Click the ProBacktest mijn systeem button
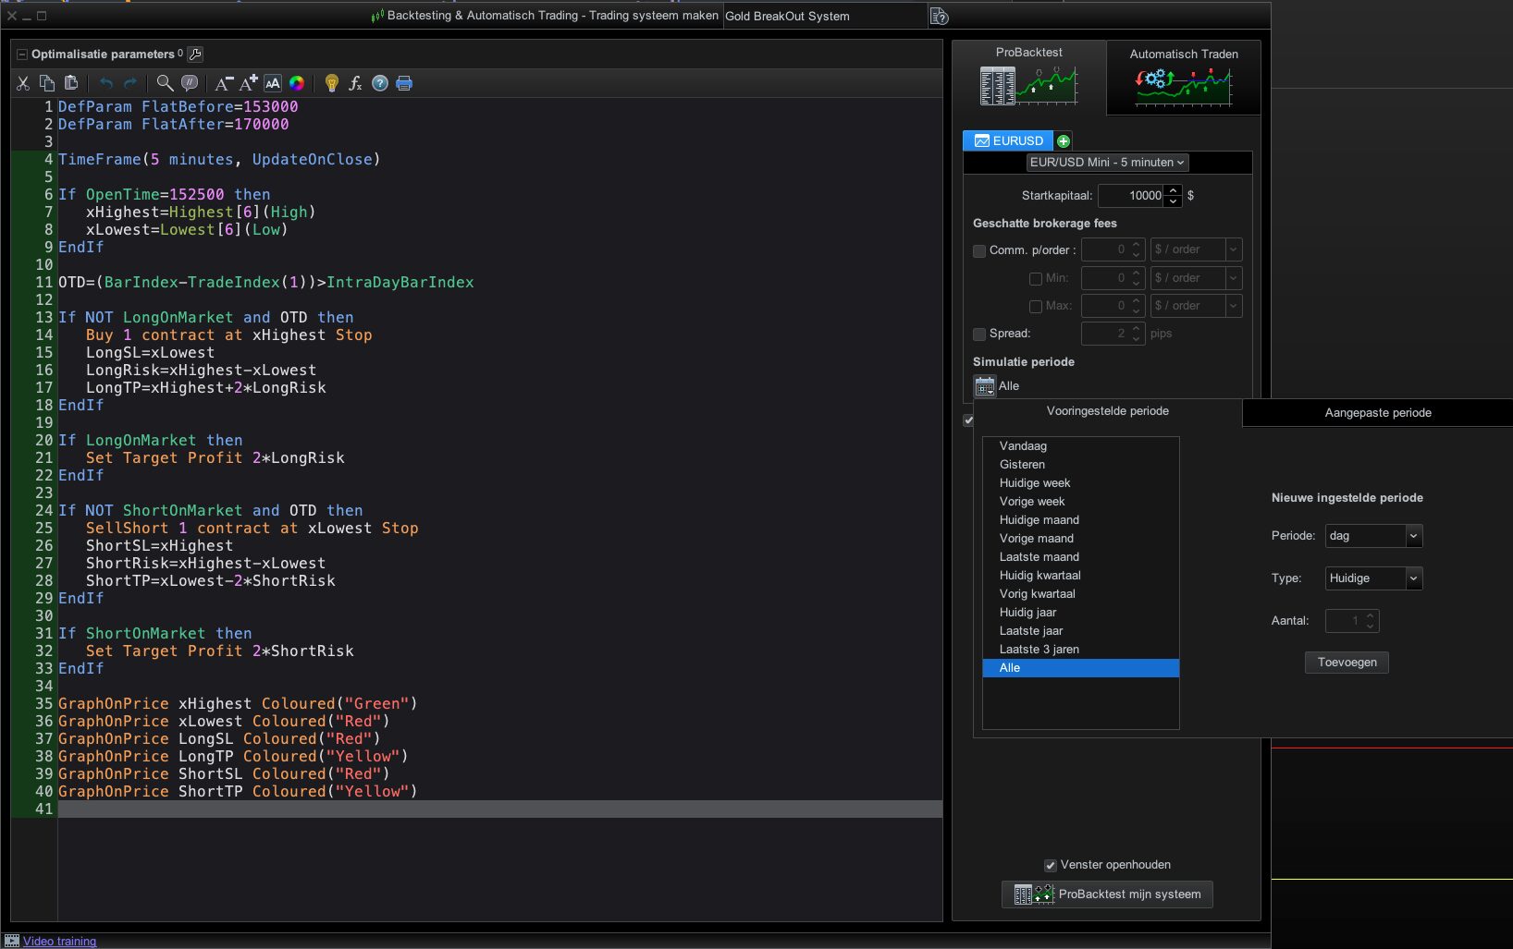1513x949 pixels. (x=1107, y=894)
